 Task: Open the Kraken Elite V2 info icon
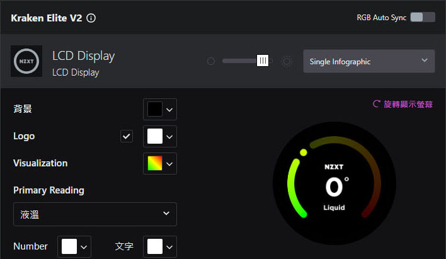(x=91, y=18)
